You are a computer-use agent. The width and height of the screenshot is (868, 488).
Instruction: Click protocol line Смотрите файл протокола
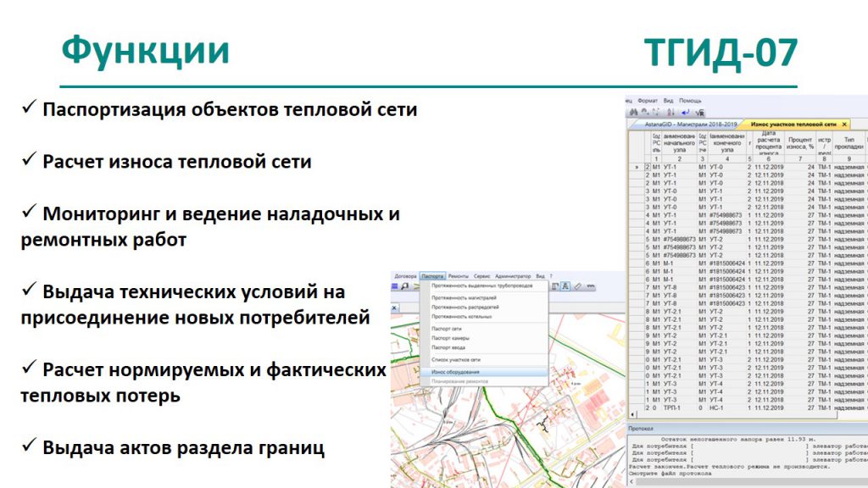[x=670, y=474]
